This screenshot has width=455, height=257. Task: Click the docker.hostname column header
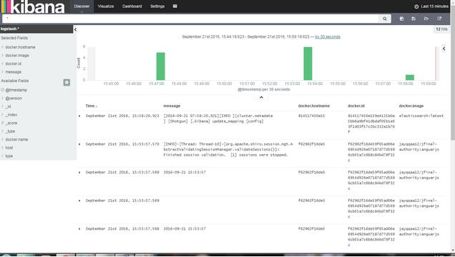(313, 106)
